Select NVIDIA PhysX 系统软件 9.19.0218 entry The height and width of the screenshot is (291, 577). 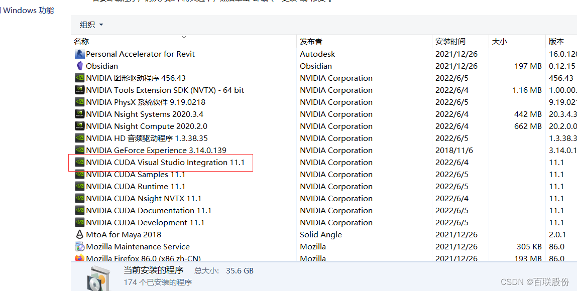click(146, 102)
